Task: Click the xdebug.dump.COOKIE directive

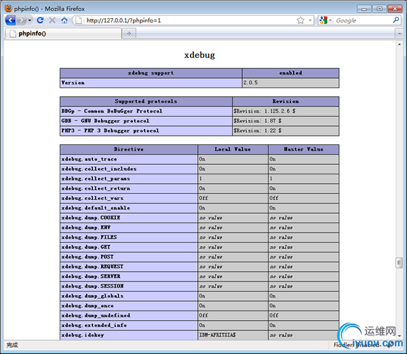Action: tap(129, 218)
